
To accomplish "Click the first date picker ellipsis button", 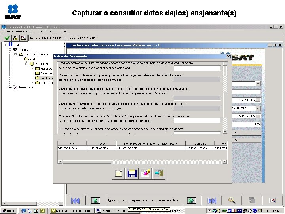I will (258, 100).
